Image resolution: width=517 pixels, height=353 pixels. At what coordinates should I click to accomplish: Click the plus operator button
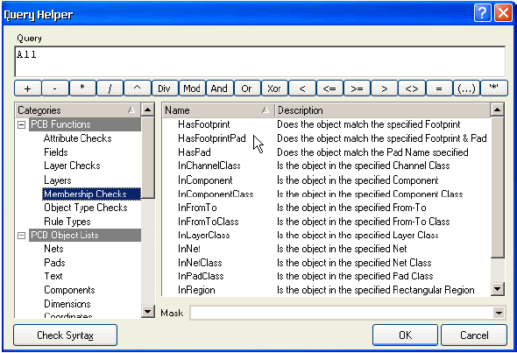point(28,88)
